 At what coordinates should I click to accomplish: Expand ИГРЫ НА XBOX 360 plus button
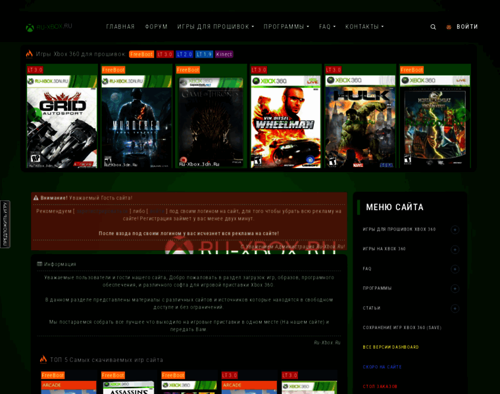click(455, 249)
